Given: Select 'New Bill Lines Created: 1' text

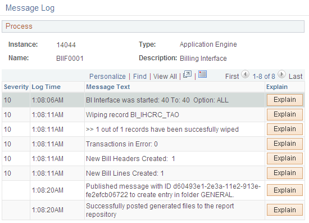Looking at the screenshot, I should (125, 173).
